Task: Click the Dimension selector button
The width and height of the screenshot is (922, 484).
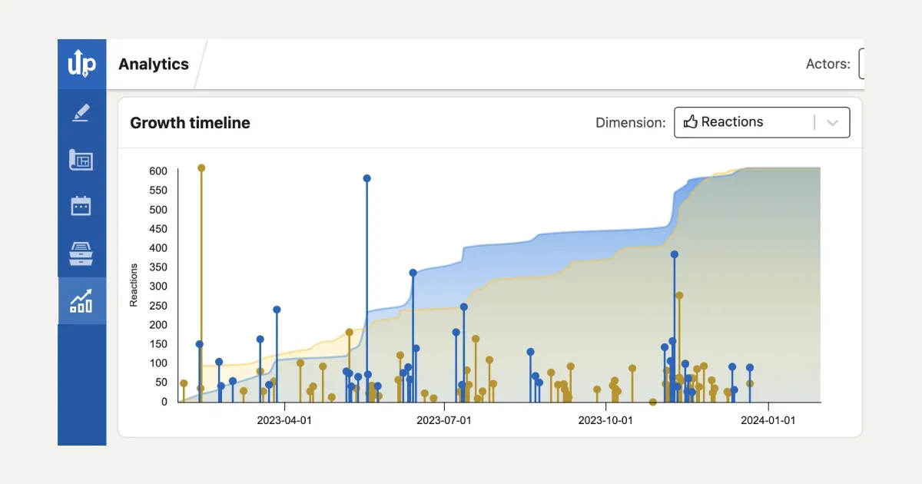Action: (x=761, y=121)
